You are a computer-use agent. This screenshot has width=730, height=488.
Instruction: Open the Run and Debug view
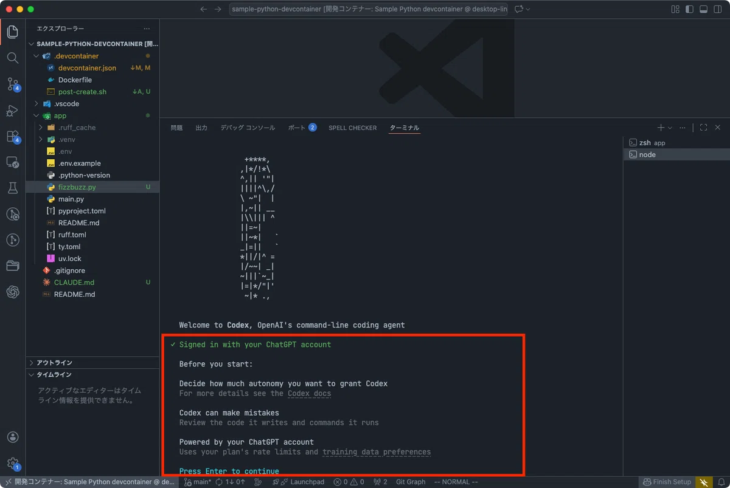point(12,111)
